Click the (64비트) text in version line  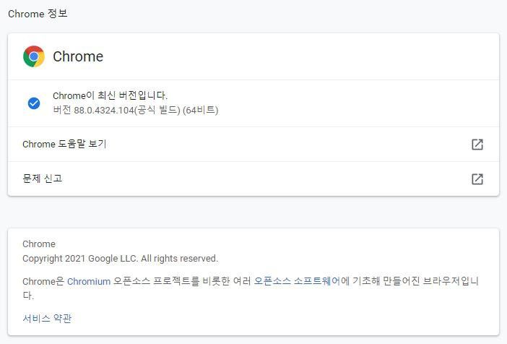(201, 111)
